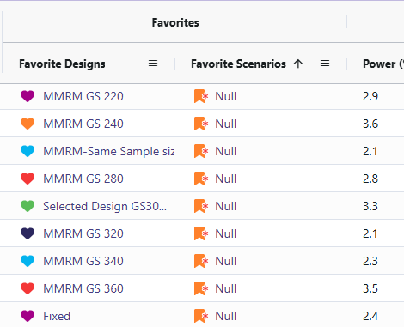Click the scenario bookmark icon in MMRM GS 220 row
This screenshot has width=404, height=327.
coord(201,96)
